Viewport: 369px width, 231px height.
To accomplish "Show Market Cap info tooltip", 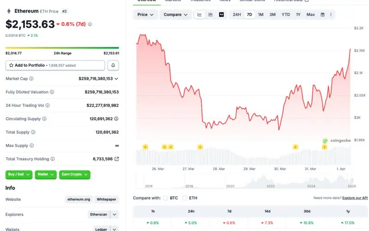I will pyautogui.click(x=31, y=78).
